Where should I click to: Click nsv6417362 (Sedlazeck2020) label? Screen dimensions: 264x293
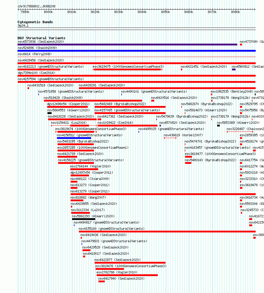pyautogui.click(x=121, y=116)
